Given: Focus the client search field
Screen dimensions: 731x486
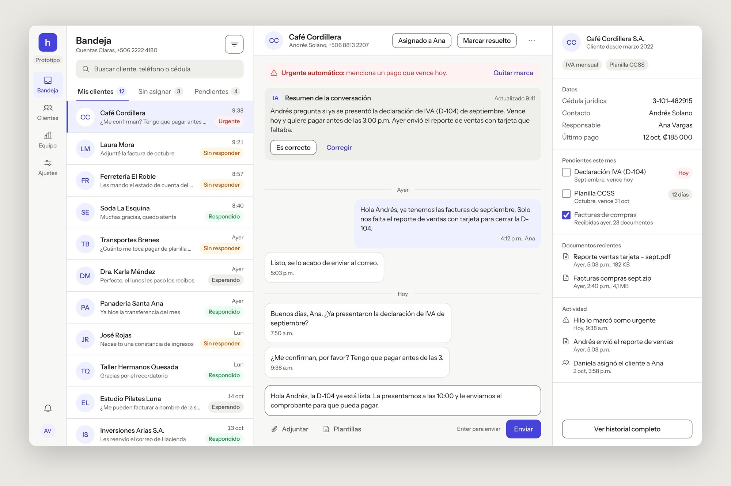Looking at the screenshot, I should tap(160, 69).
